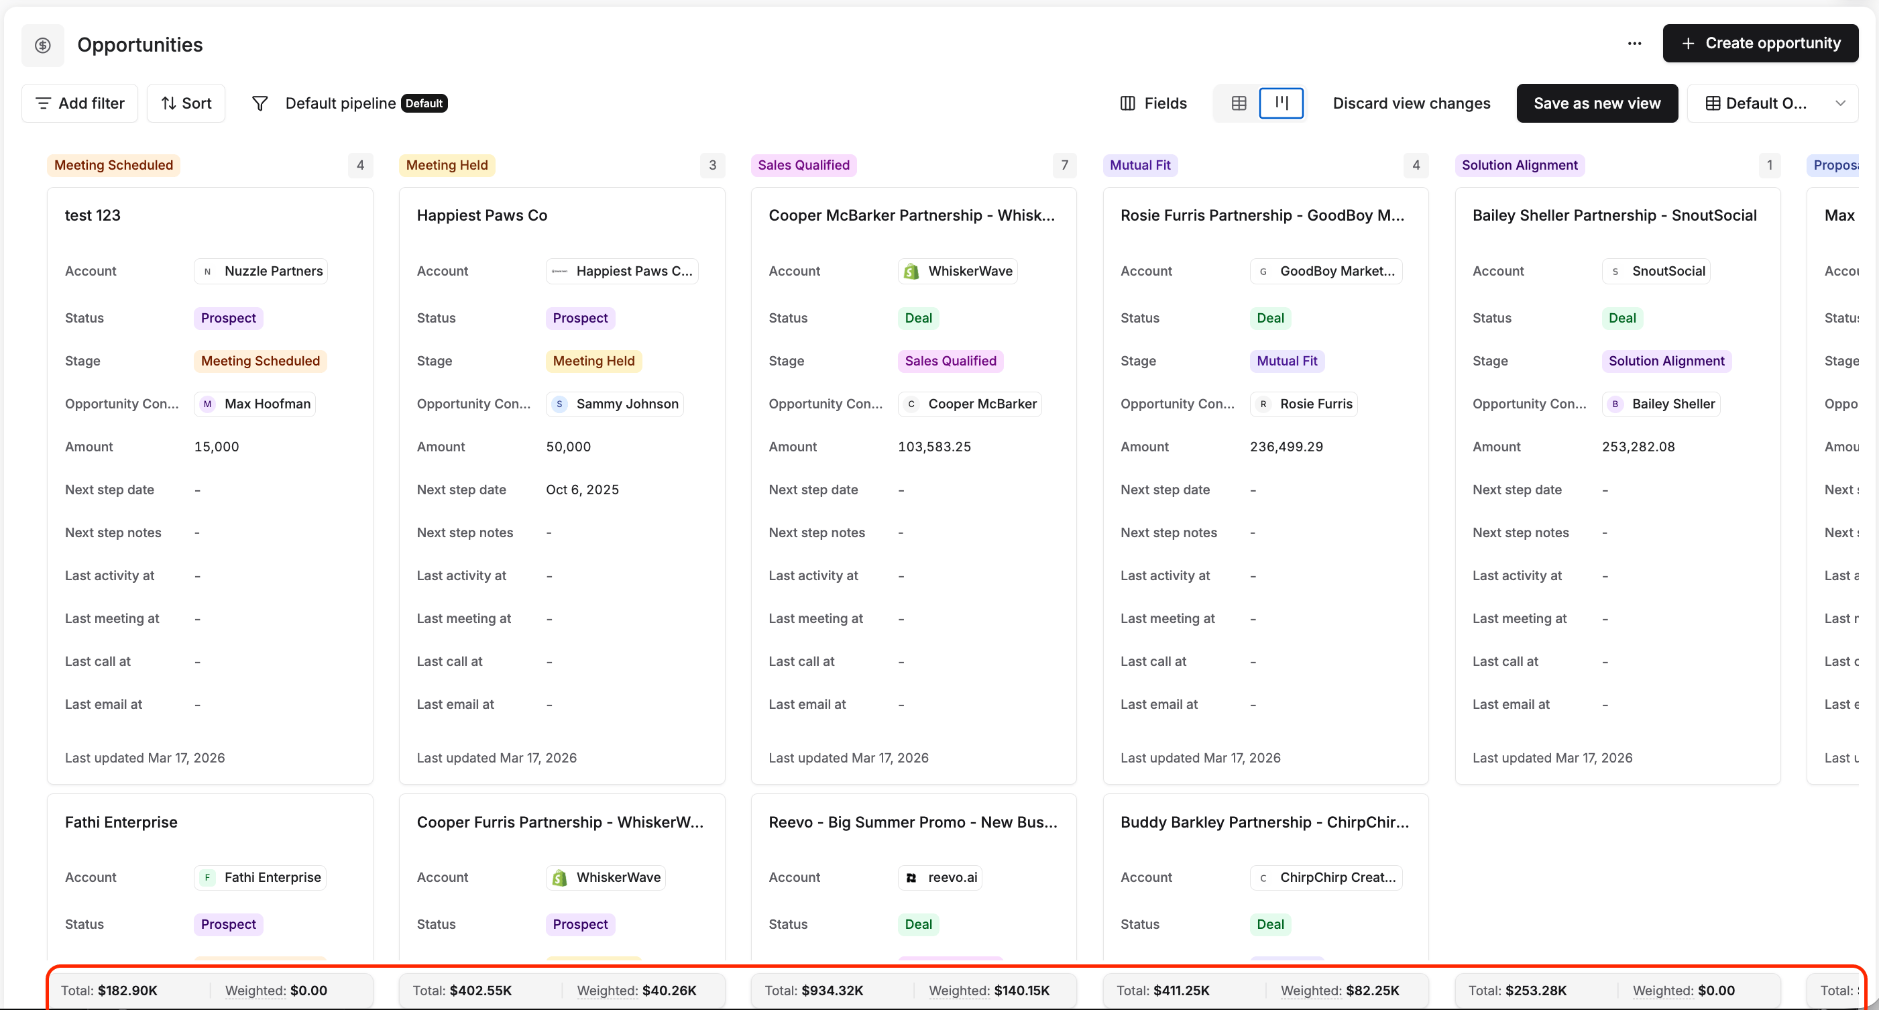Click the ChirpChirp Creat... account chip
1879x1010 pixels.
(1325, 877)
